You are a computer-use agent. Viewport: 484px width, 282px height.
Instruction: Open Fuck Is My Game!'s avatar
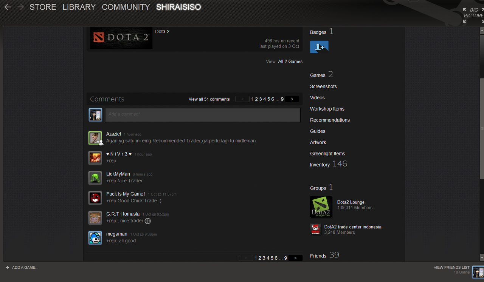[x=95, y=198]
